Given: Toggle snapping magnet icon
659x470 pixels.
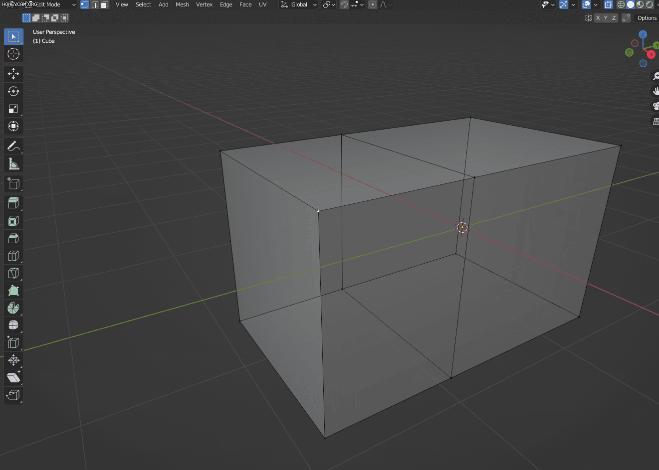Looking at the screenshot, I should 344,4.
